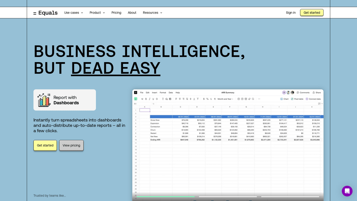
Task: Apply currency dollar format
Action: click(x=204, y=99)
